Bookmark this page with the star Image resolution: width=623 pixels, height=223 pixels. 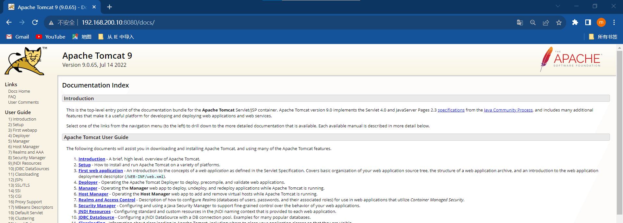pyautogui.click(x=559, y=22)
